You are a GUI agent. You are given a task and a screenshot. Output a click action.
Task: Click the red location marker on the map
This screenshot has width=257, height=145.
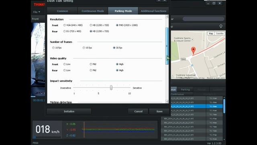click(194, 51)
